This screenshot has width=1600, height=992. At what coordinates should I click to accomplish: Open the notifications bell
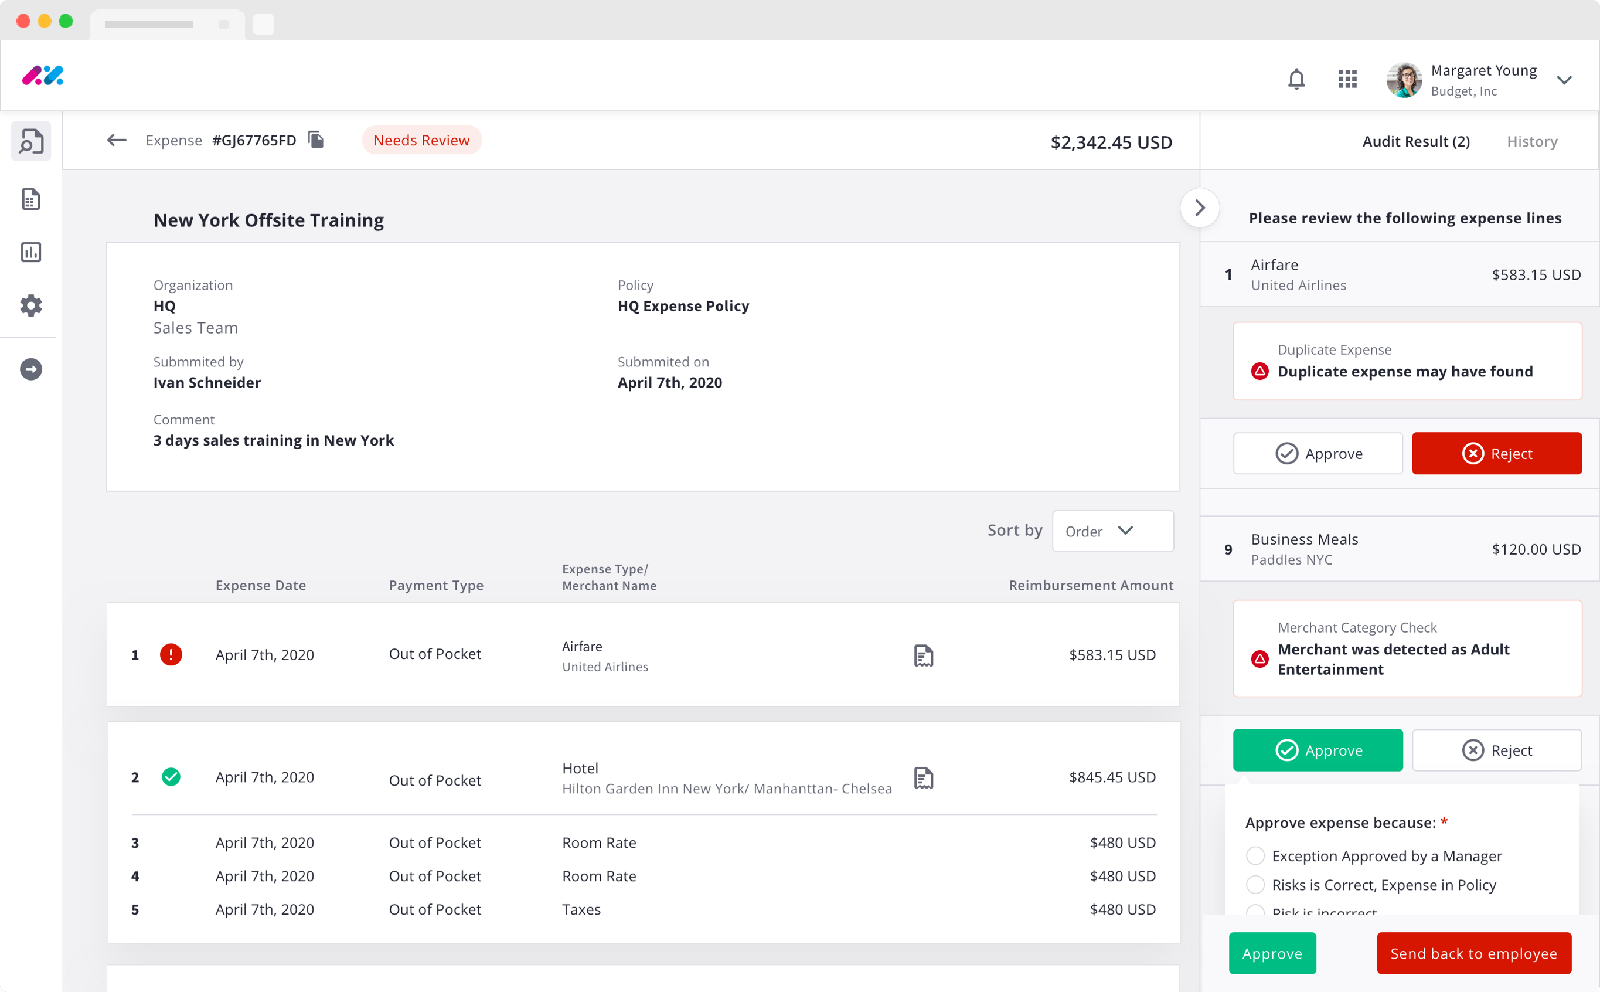pos(1296,79)
